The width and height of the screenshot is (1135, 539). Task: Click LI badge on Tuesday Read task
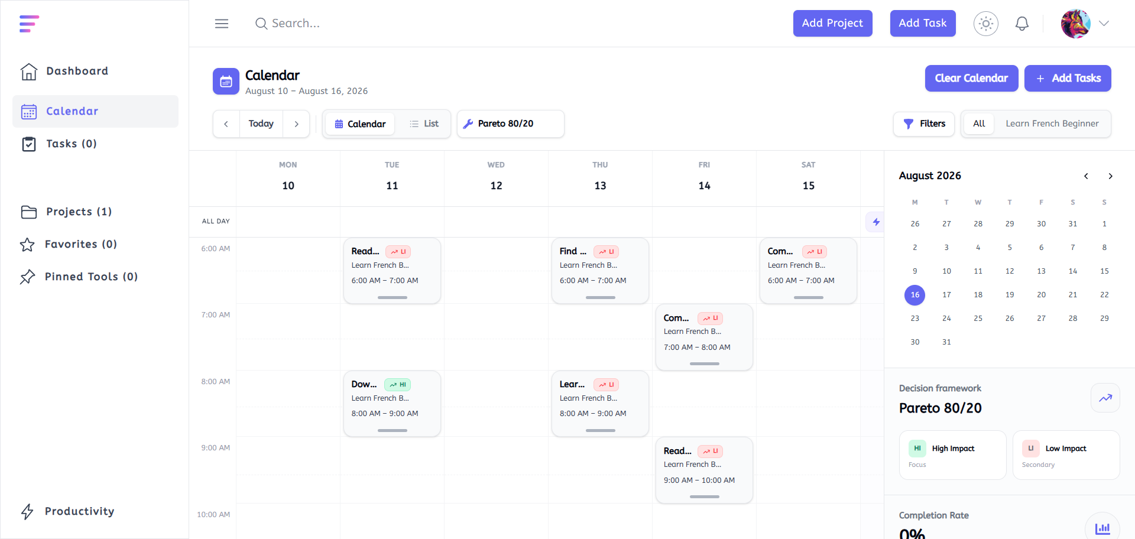(x=398, y=252)
